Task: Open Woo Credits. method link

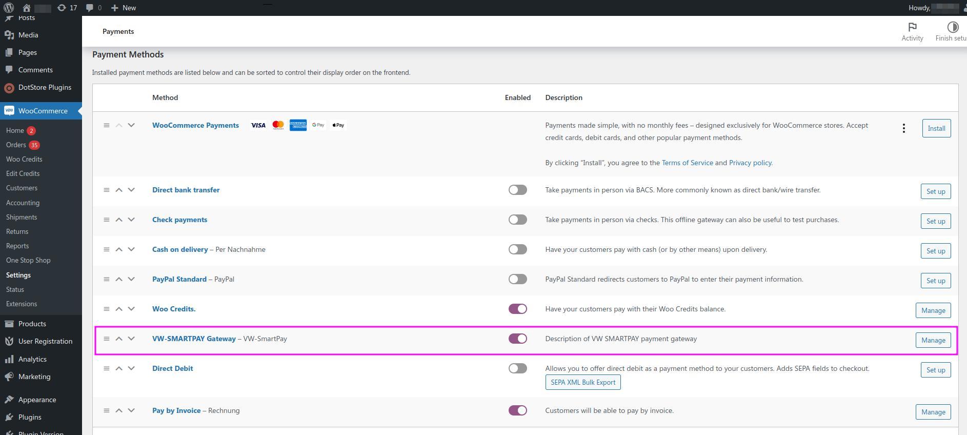Action: pos(174,309)
